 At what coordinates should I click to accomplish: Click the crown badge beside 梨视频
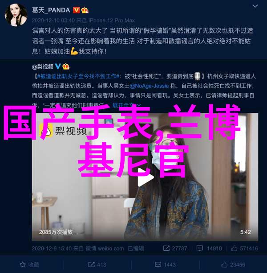click(x=66, y=66)
